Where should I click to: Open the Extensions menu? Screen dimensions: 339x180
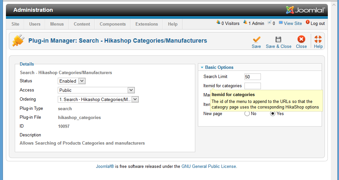[x=147, y=24]
